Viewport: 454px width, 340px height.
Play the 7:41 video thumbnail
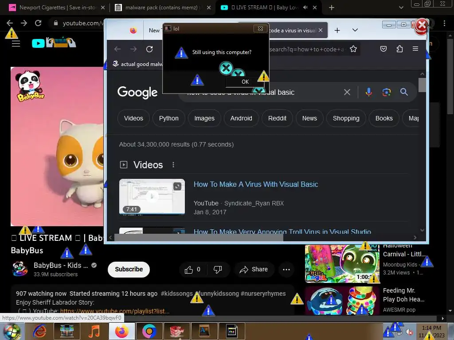[x=152, y=197]
